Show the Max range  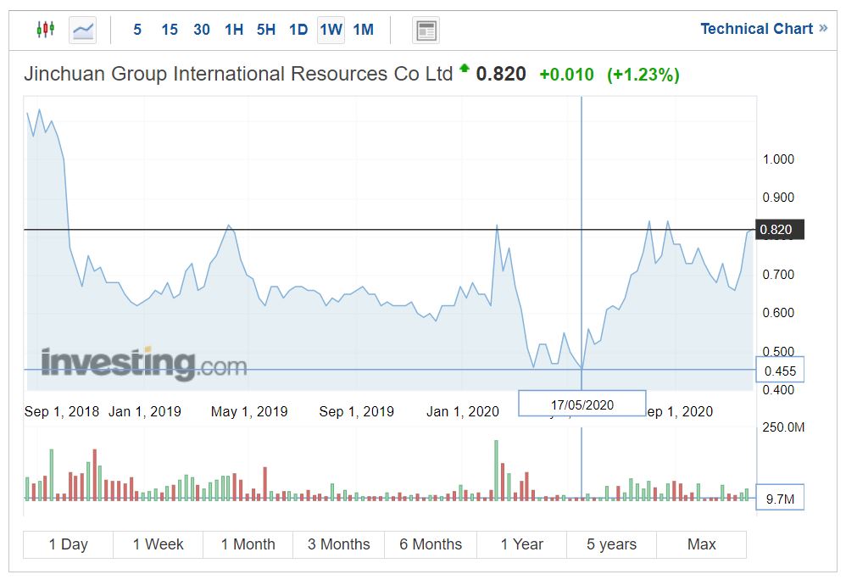(x=701, y=544)
